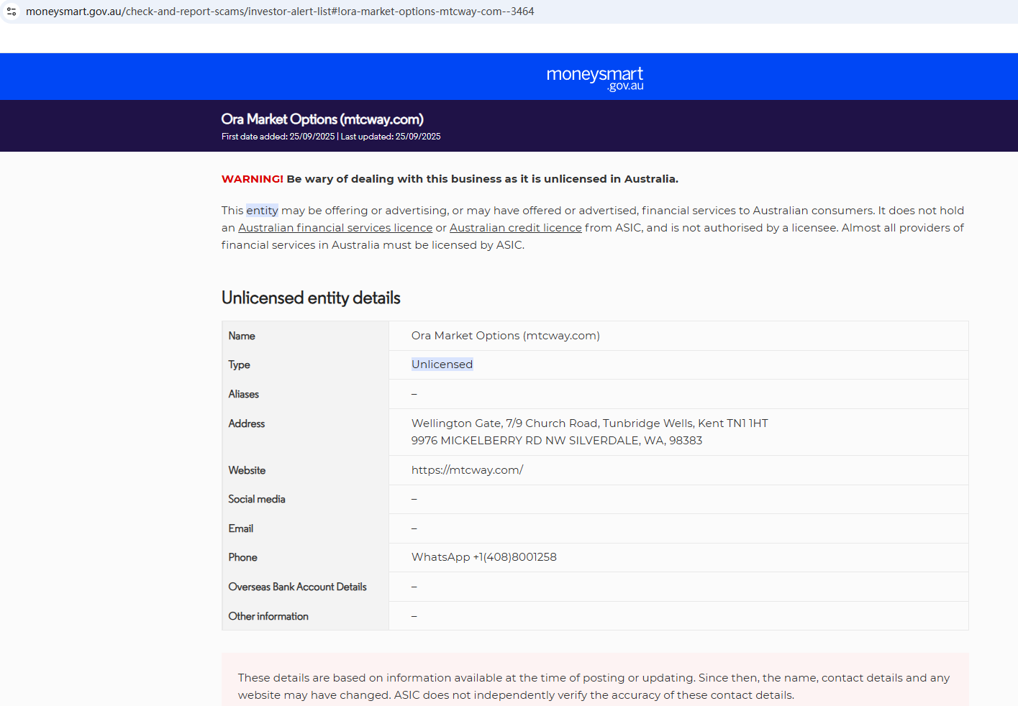Click the https://mtcway.com/ website value
The width and height of the screenshot is (1018, 706).
pyautogui.click(x=467, y=470)
